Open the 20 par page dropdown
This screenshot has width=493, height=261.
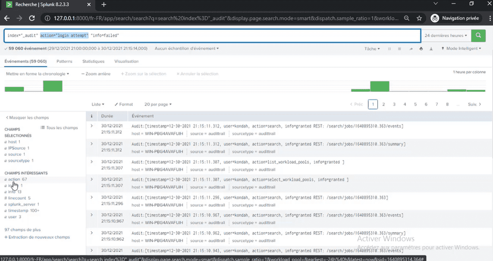158,104
